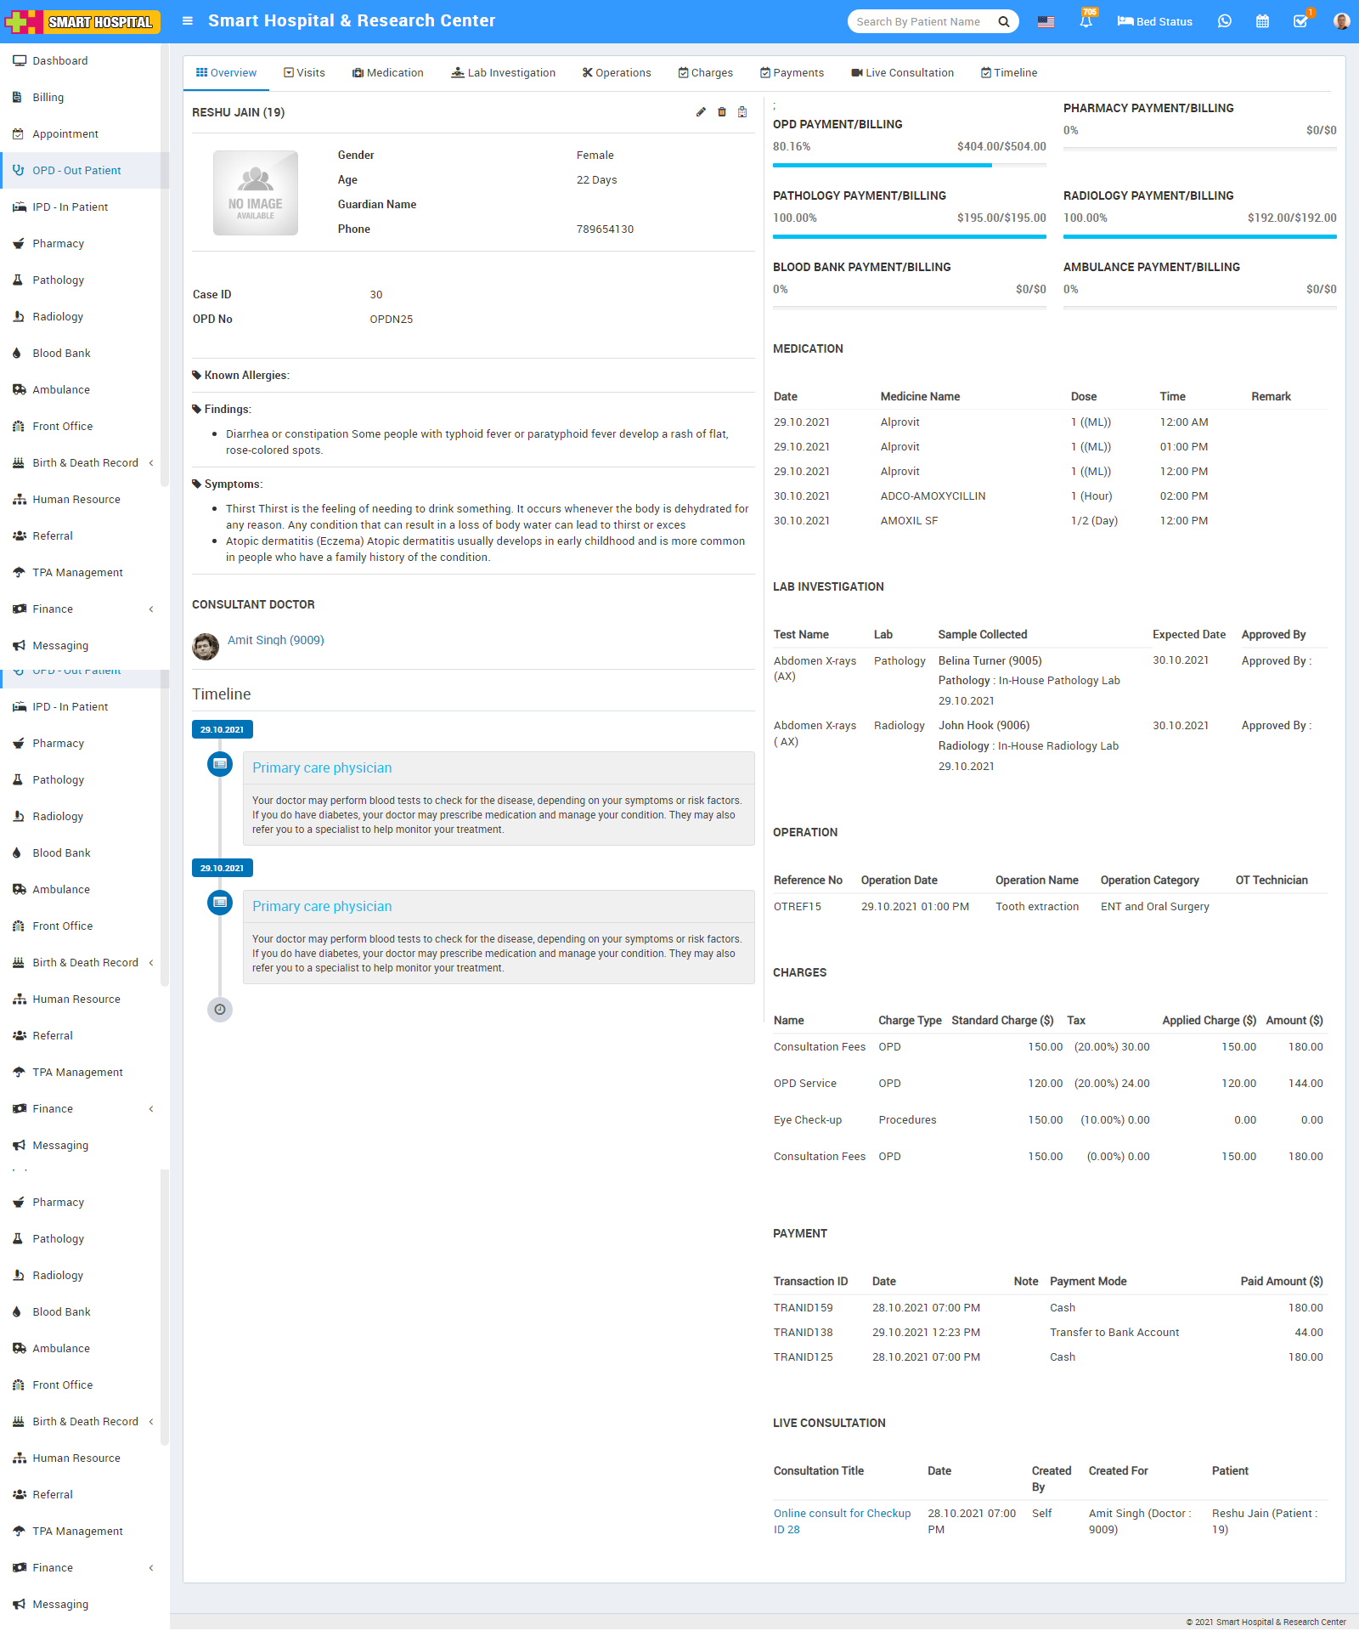The image size is (1359, 1631).
Task: Toggle the sidebar with the hamburger menu
Action: 188,21
